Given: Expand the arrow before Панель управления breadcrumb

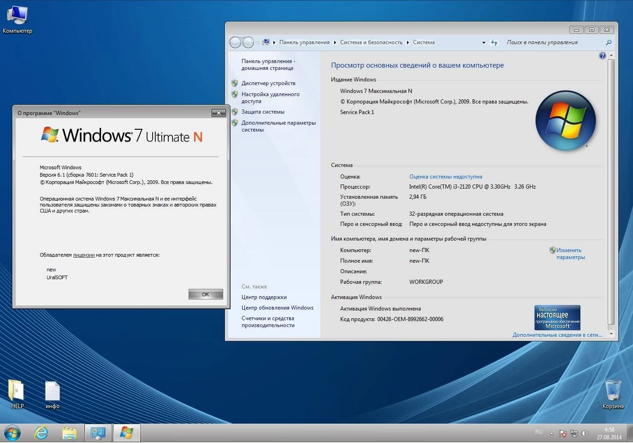Looking at the screenshot, I should point(274,42).
